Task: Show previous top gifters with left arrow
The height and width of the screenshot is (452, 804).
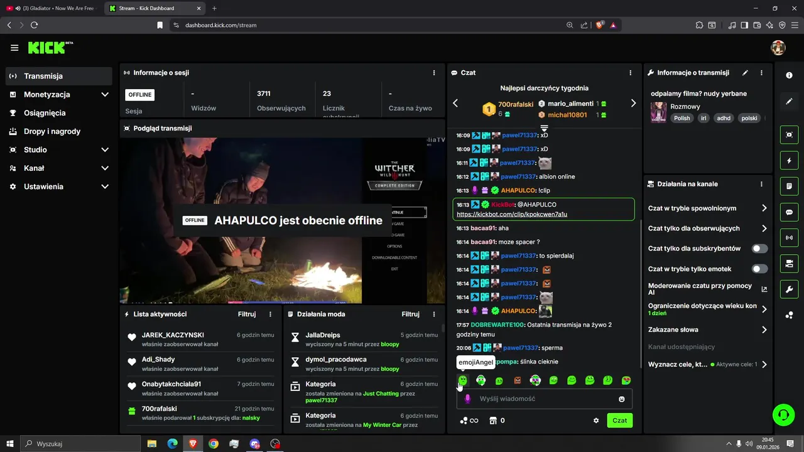Action: (x=455, y=103)
